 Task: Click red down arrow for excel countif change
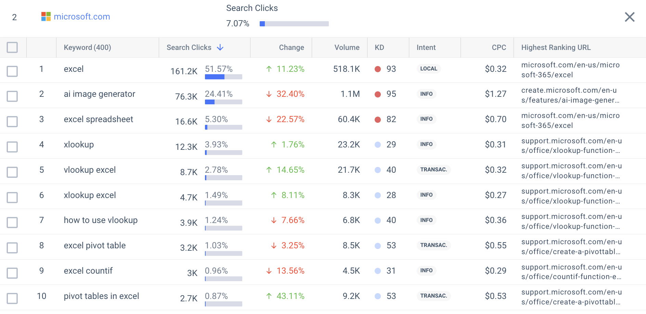pos(269,271)
